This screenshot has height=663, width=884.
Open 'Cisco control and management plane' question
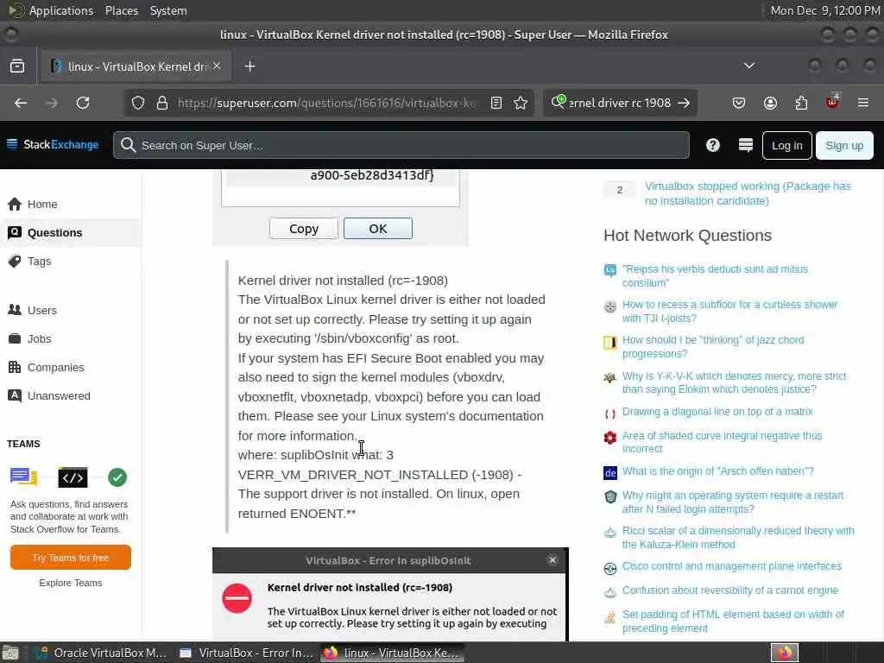pos(732,566)
